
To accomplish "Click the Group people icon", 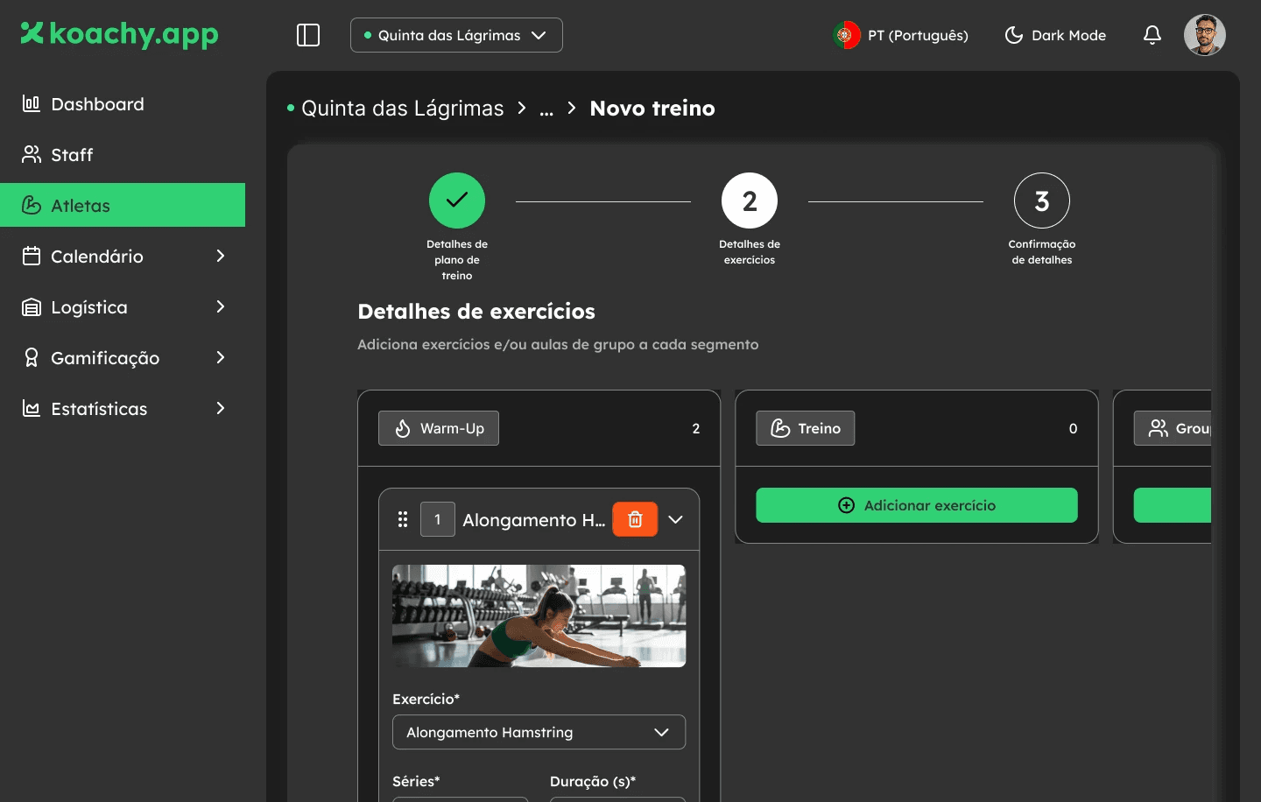I will (x=1158, y=428).
